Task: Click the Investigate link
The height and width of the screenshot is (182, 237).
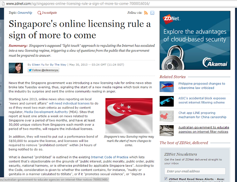Action: pos(49,13)
